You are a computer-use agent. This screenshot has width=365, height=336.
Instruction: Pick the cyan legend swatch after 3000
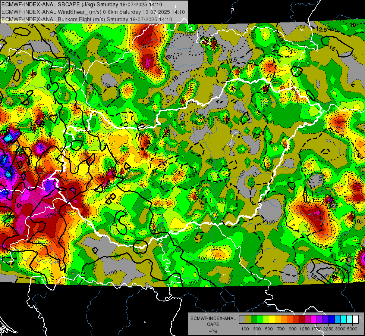344,320
